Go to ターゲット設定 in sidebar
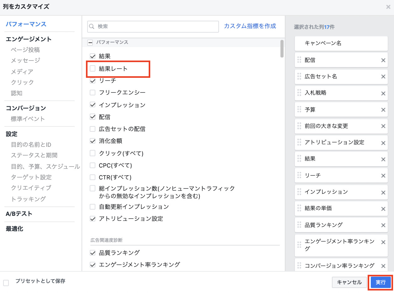 [x=31, y=177]
